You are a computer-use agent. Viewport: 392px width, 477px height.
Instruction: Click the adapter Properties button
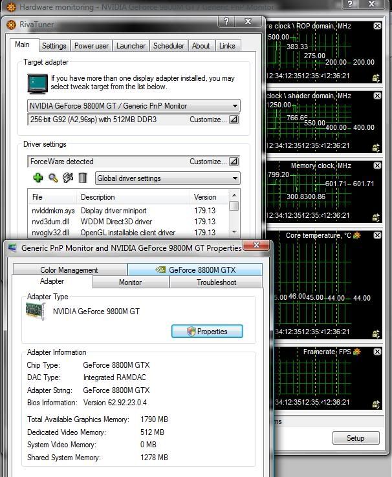207,332
